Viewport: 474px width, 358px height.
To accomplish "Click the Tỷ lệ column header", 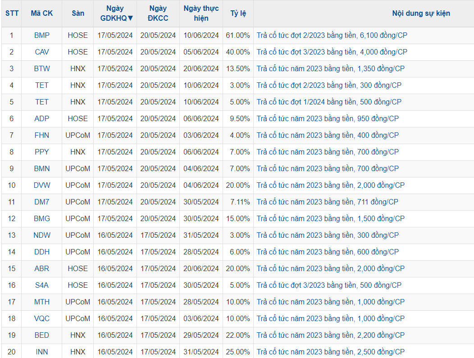I will coord(238,13).
